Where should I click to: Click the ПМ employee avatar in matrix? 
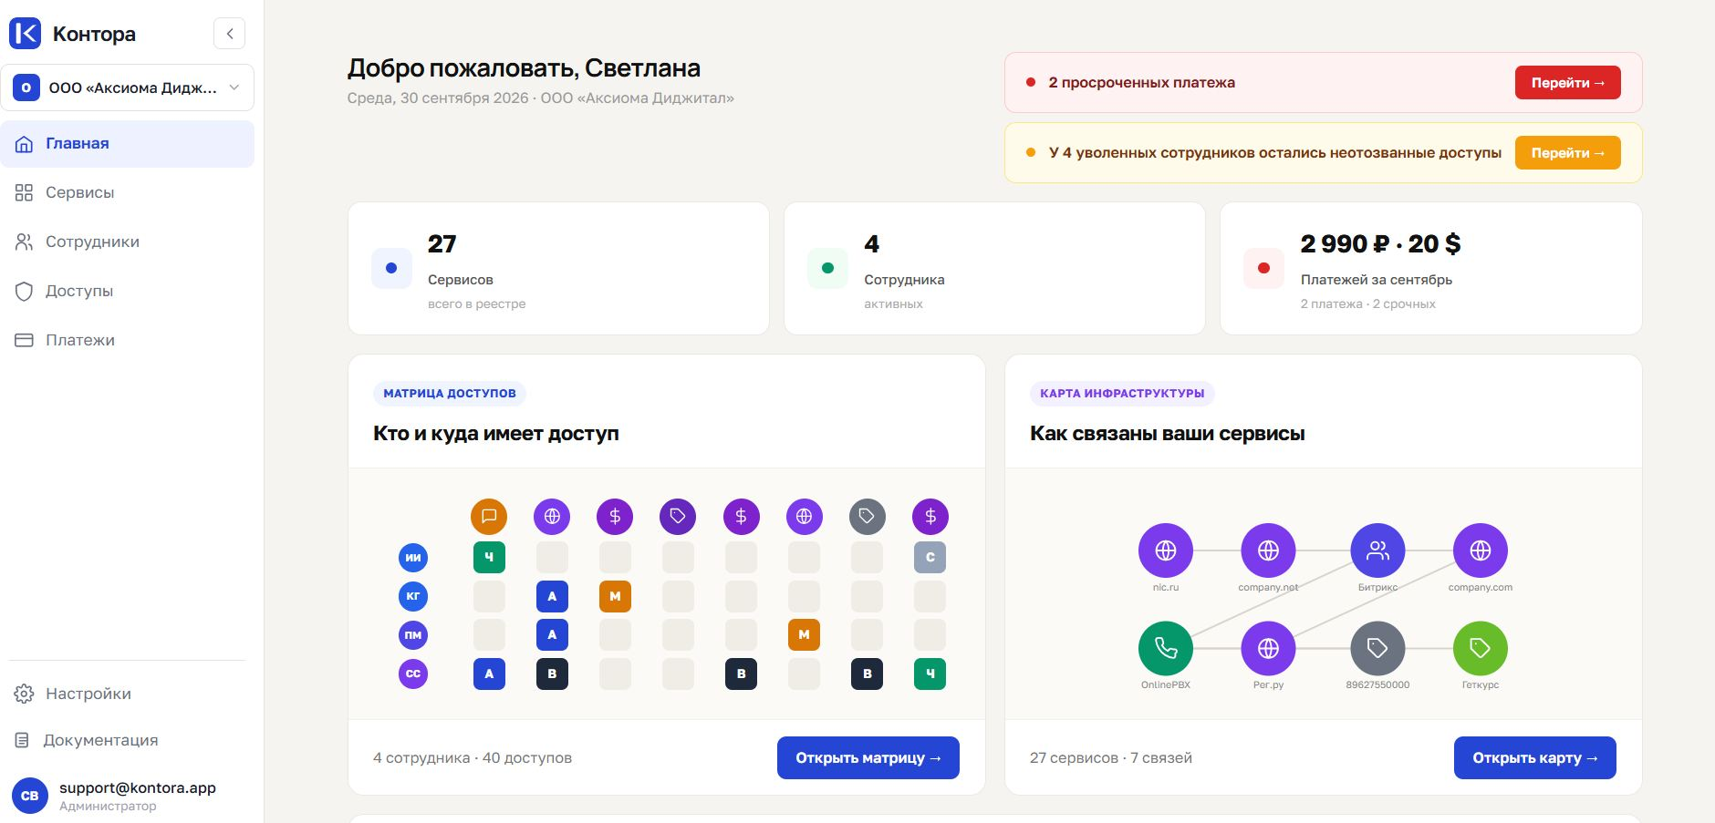tap(413, 634)
